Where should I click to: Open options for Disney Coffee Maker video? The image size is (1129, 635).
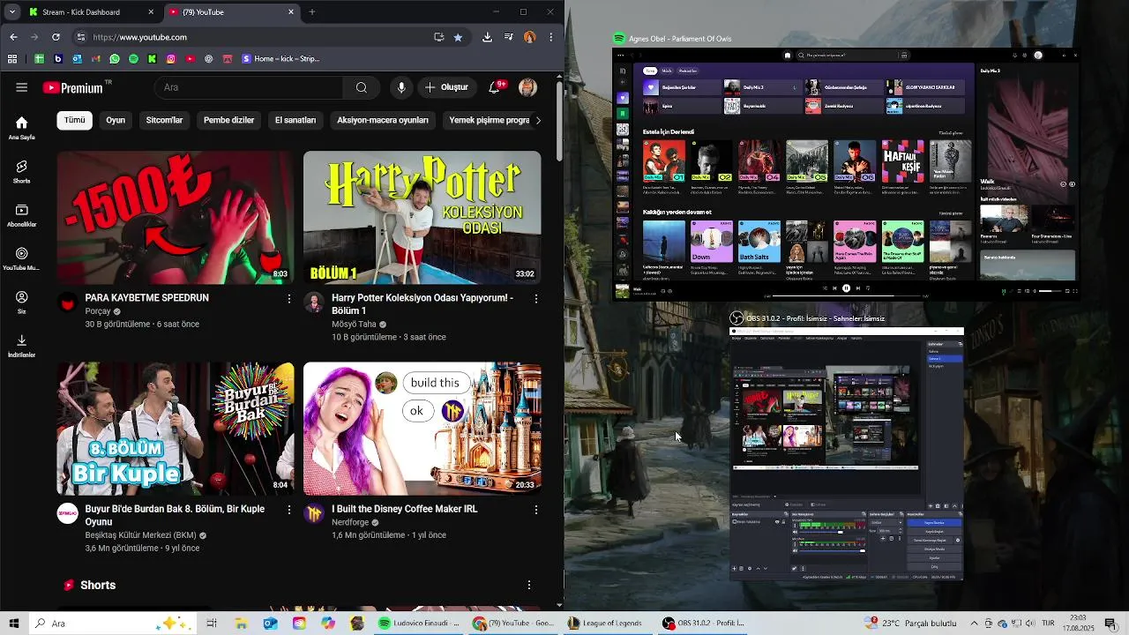(535, 510)
